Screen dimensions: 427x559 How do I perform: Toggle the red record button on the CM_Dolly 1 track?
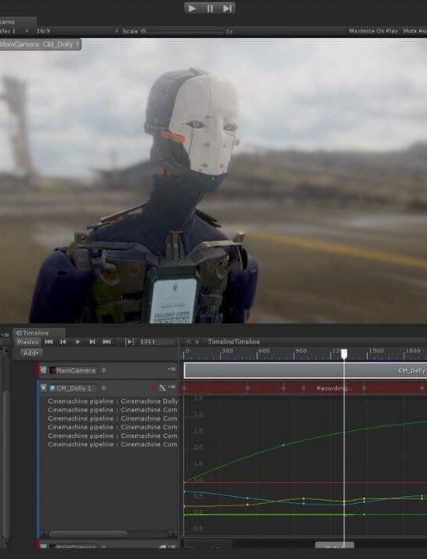pyautogui.click(x=154, y=387)
